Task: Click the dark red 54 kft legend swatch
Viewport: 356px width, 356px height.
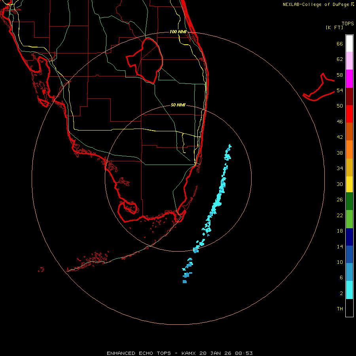Action: tap(349, 96)
